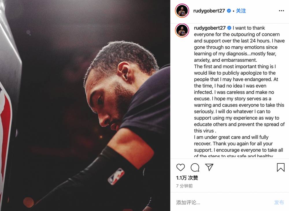The width and height of the screenshot is (289, 211).
Task: Open the rudygobert27 username in the caption
Action: click(x=210, y=28)
